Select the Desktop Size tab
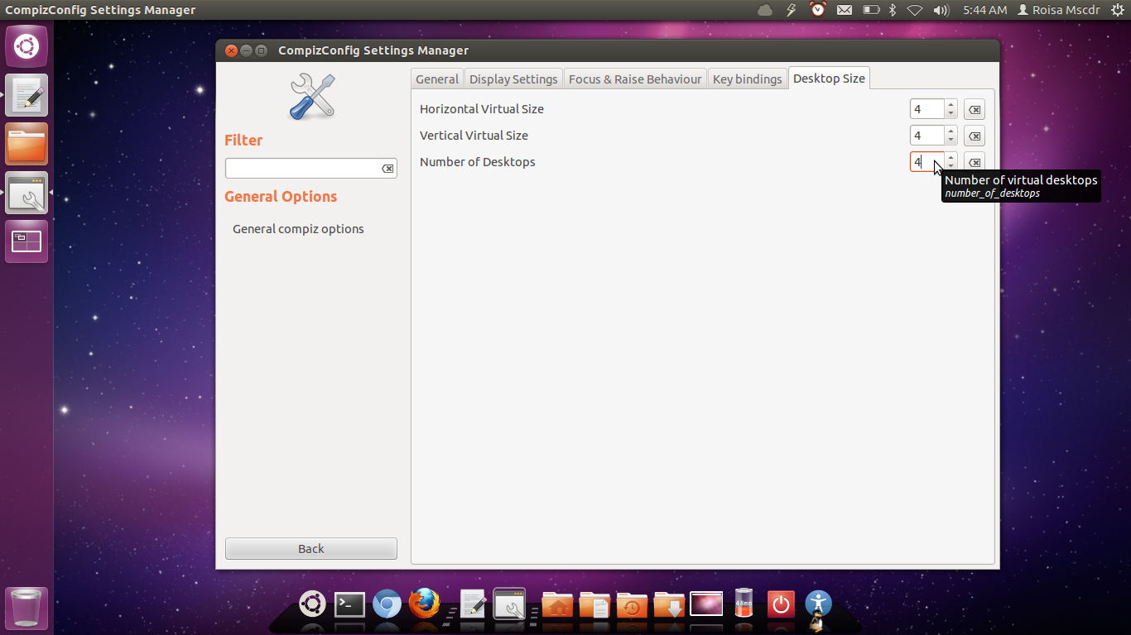Screen dimensions: 1131x635 [x=829, y=78]
